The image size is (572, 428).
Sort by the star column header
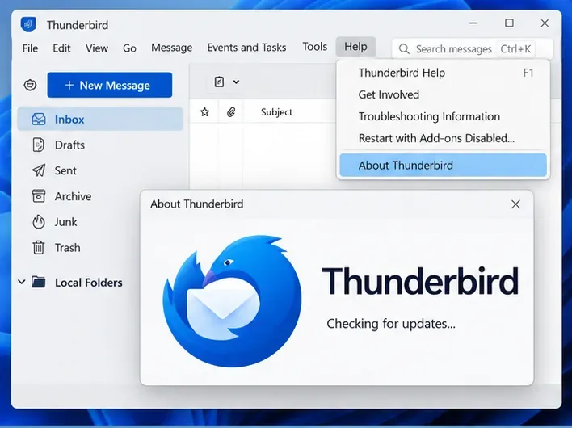204,112
